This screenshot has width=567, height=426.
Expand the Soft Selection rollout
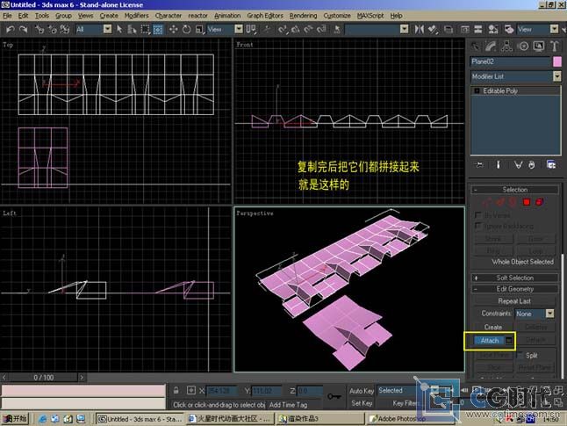tap(514, 278)
